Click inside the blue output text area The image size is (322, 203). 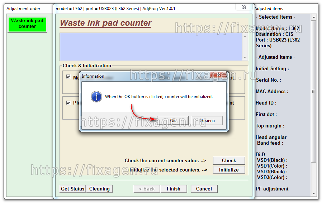[x=151, y=47]
